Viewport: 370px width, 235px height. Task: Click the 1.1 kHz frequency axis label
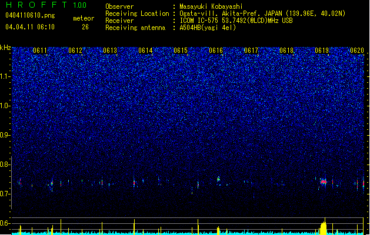5,77
